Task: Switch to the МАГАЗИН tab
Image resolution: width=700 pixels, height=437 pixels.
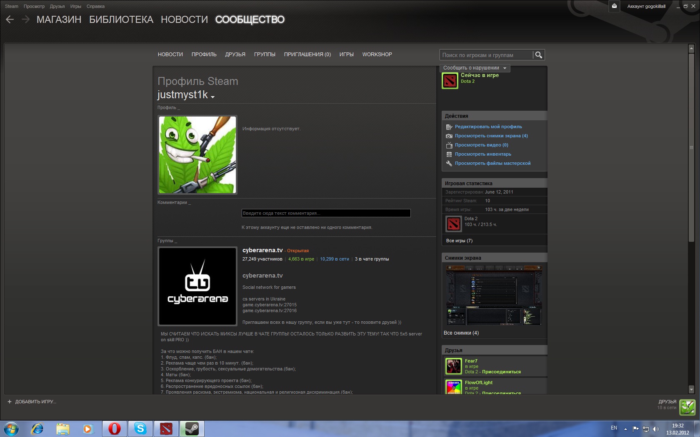Action: 59,20
